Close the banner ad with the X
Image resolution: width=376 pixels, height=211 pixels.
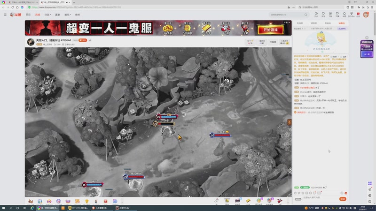point(290,22)
